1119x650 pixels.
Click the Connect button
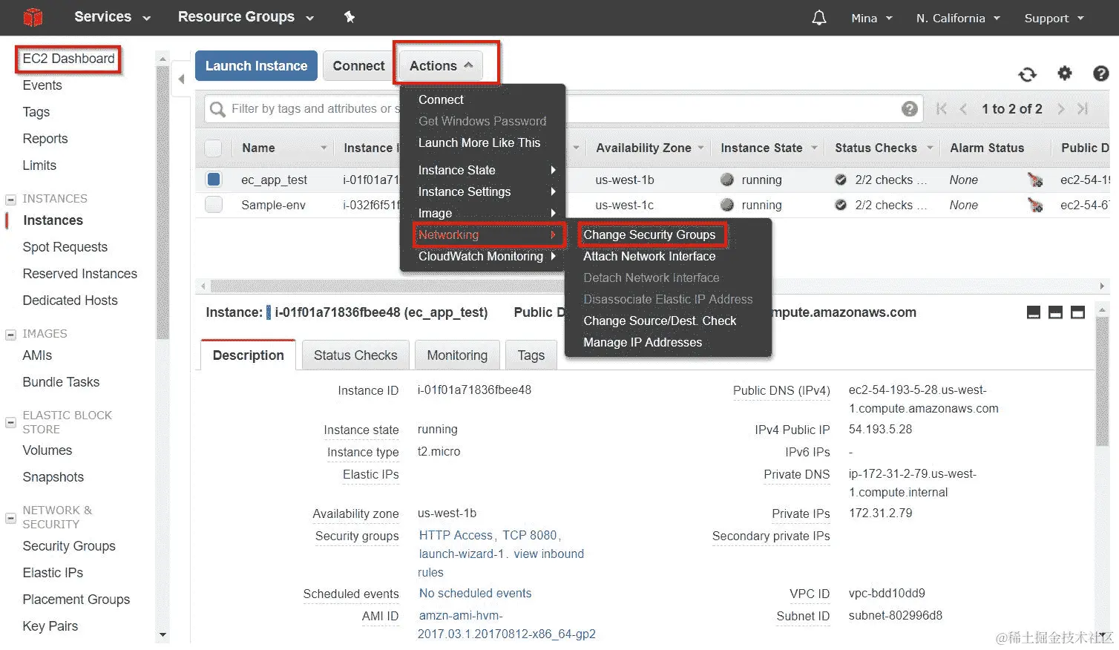(358, 66)
